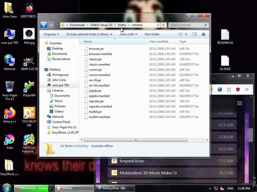Open Recent places in the sidebar
The width and height of the screenshot is (257, 192).
[x=61, y=59]
